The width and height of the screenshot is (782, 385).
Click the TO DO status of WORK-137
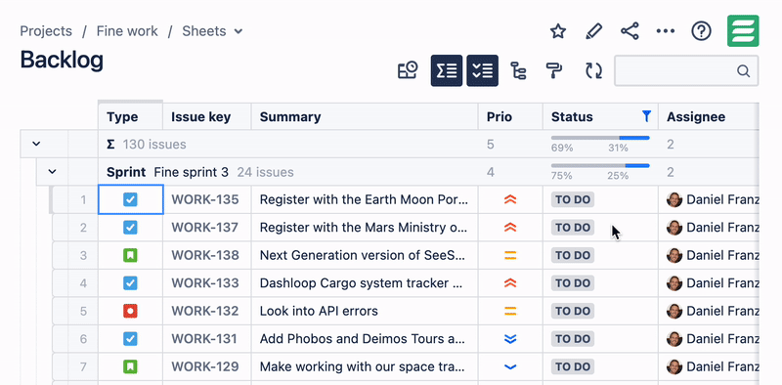coord(573,228)
